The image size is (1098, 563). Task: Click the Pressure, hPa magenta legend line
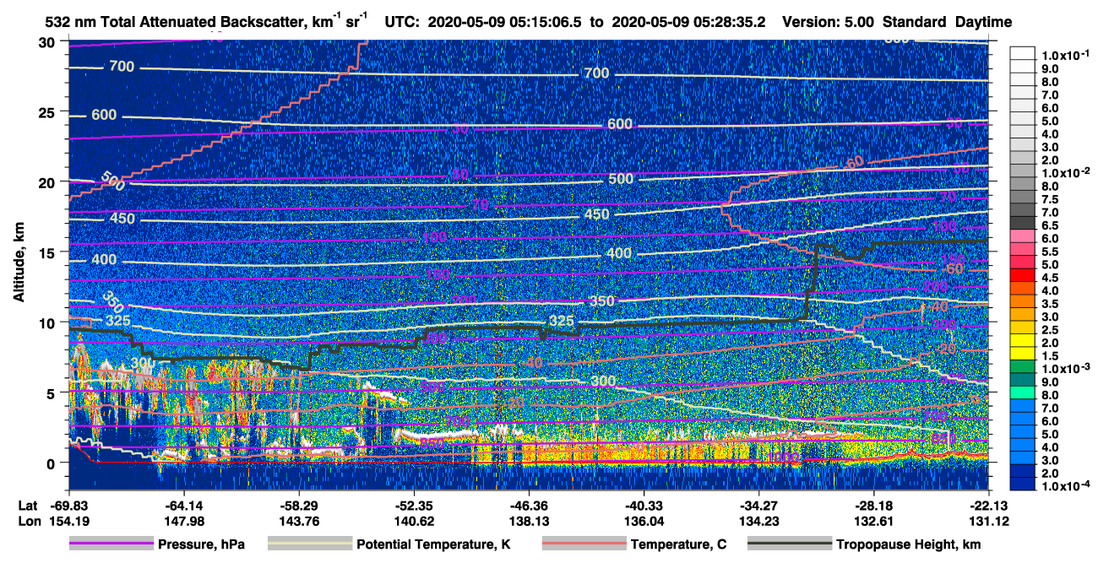(111, 544)
